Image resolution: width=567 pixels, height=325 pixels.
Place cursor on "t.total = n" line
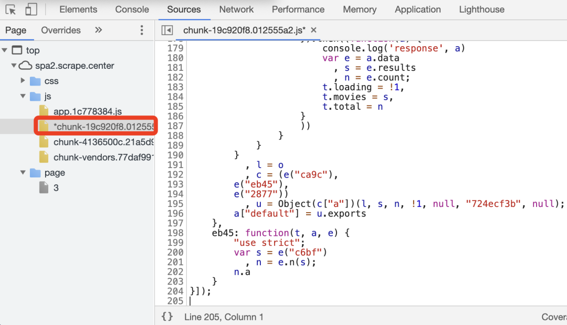(353, 107)
